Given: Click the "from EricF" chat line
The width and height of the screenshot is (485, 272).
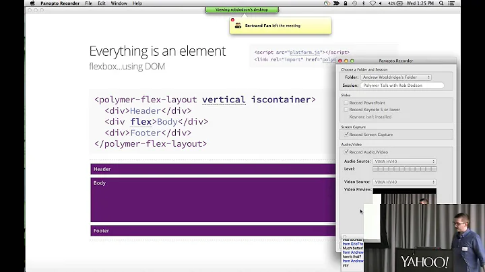Looking at the screenshot, I should click(x=353, y=244).
